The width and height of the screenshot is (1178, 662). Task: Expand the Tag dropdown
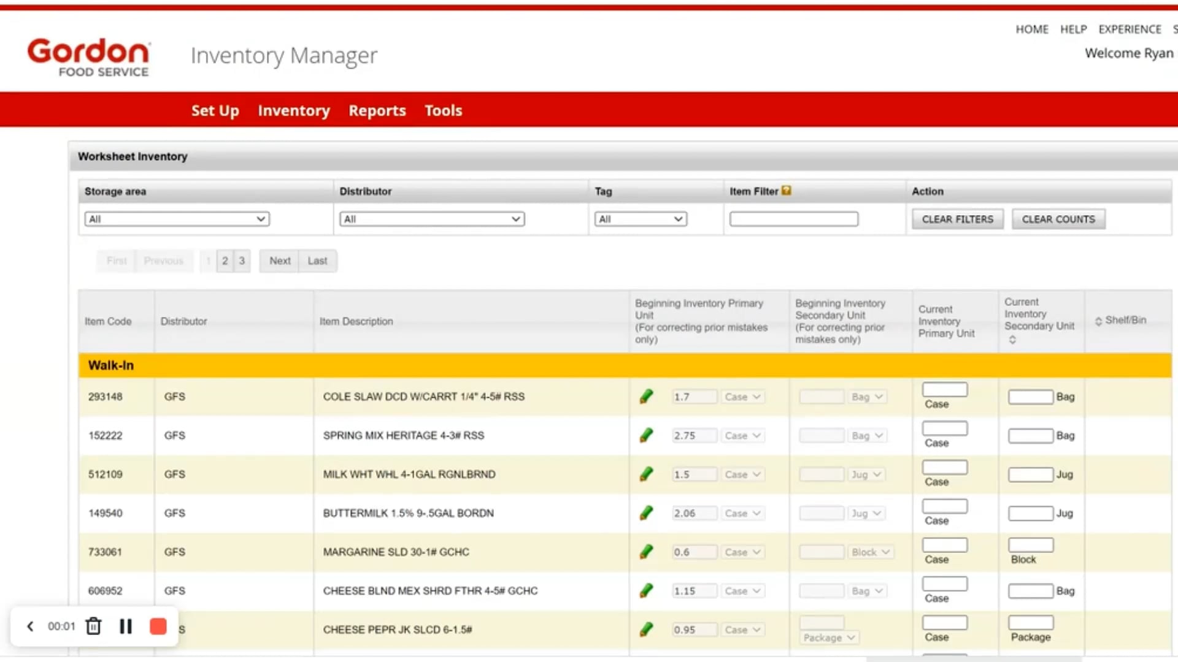(641, 219)
